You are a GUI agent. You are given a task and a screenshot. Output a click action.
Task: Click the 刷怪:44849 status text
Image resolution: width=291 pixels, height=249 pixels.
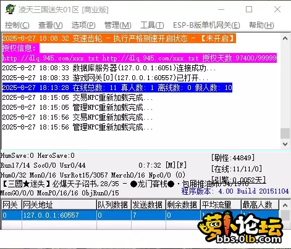click(233, 158)
